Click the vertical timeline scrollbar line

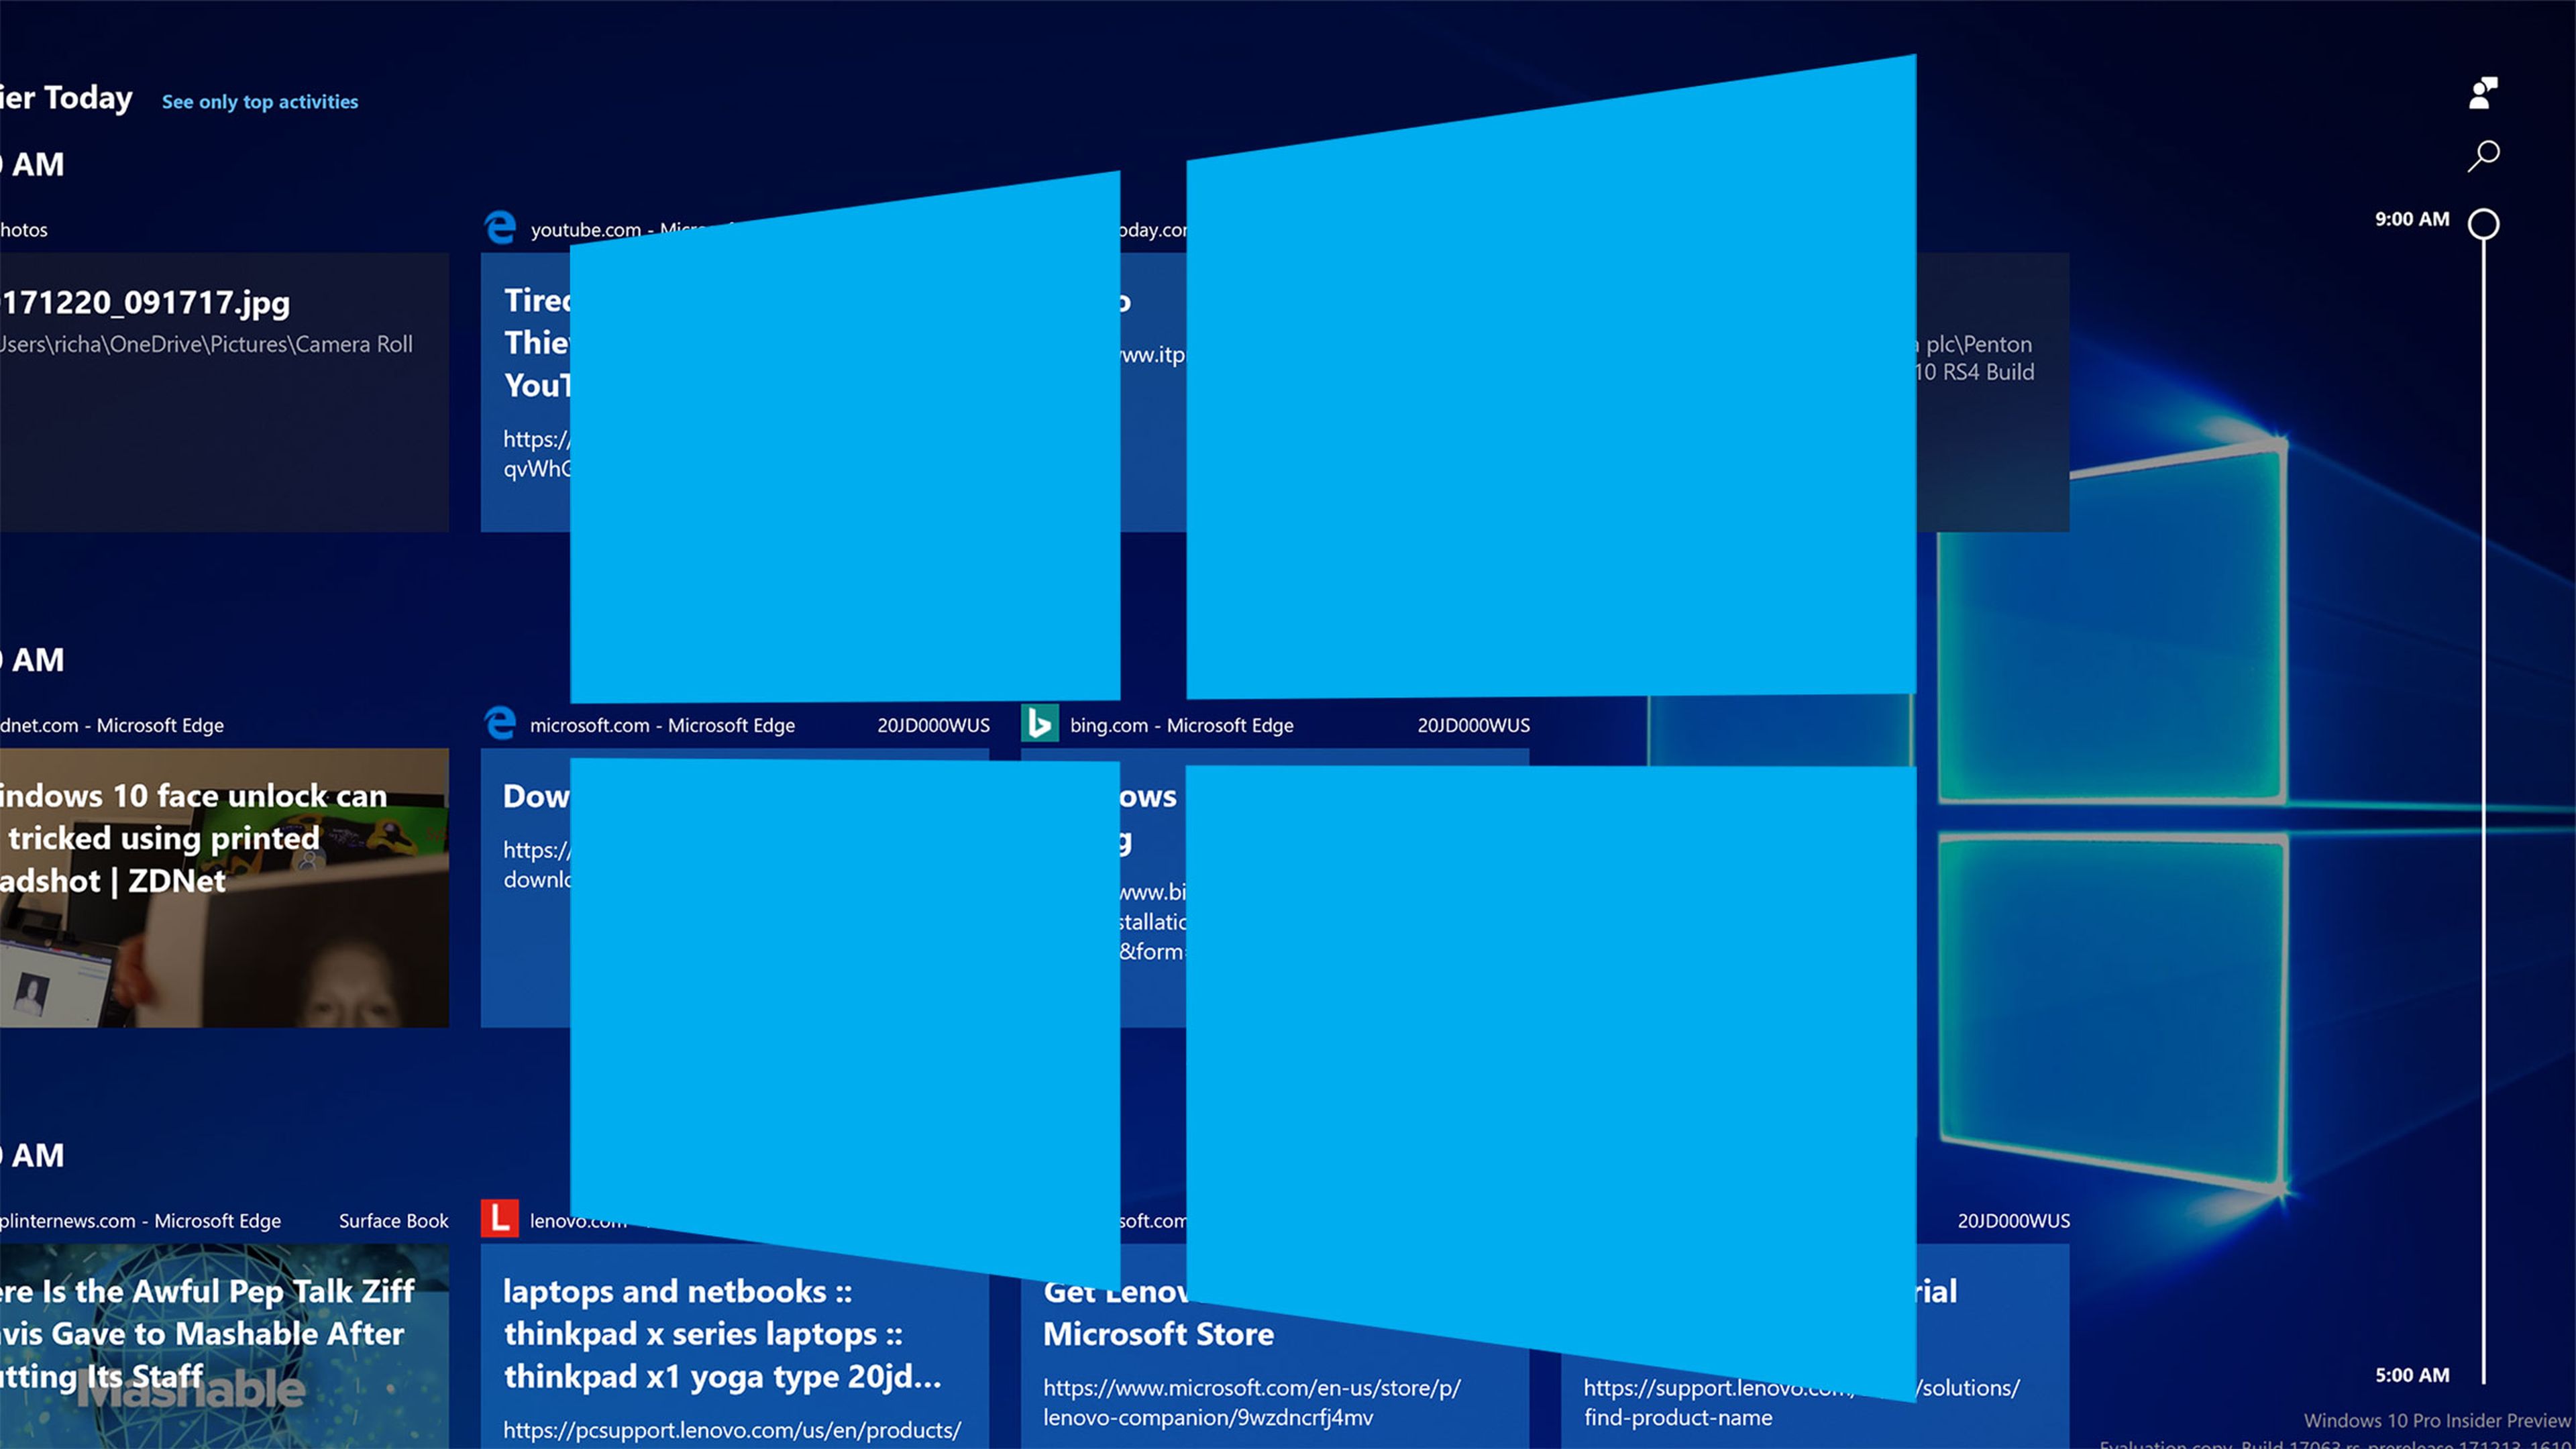coord(2483,800)
